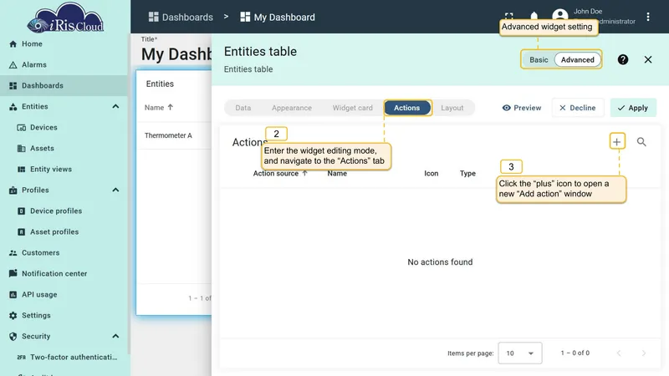
Task: Switch to the Widget card tab
Action: 352,108
